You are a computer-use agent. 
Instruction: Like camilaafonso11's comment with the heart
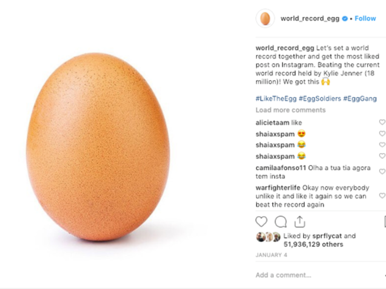(382, 172)
